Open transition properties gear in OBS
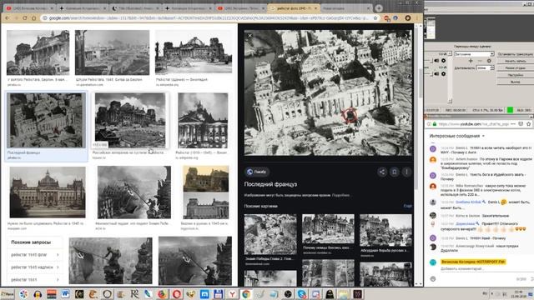534x300 pixels. click(489, 61)
